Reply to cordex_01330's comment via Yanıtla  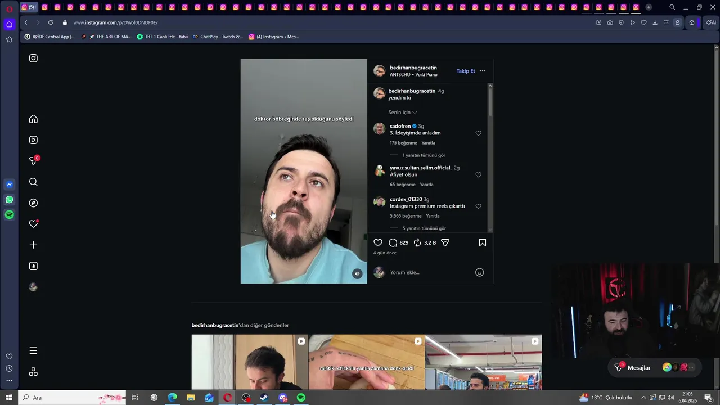[x=433, y=216]
